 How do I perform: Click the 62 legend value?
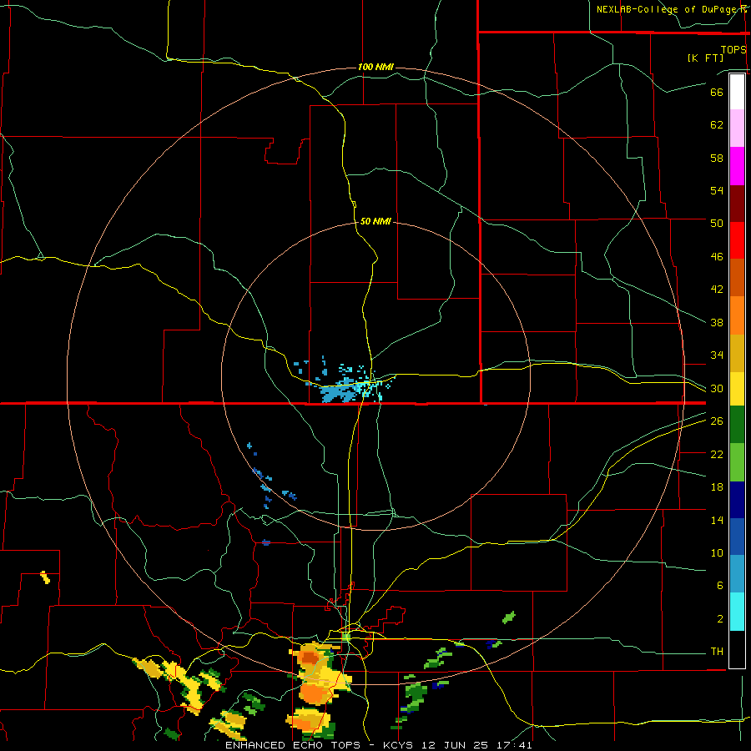click(717, 125)
